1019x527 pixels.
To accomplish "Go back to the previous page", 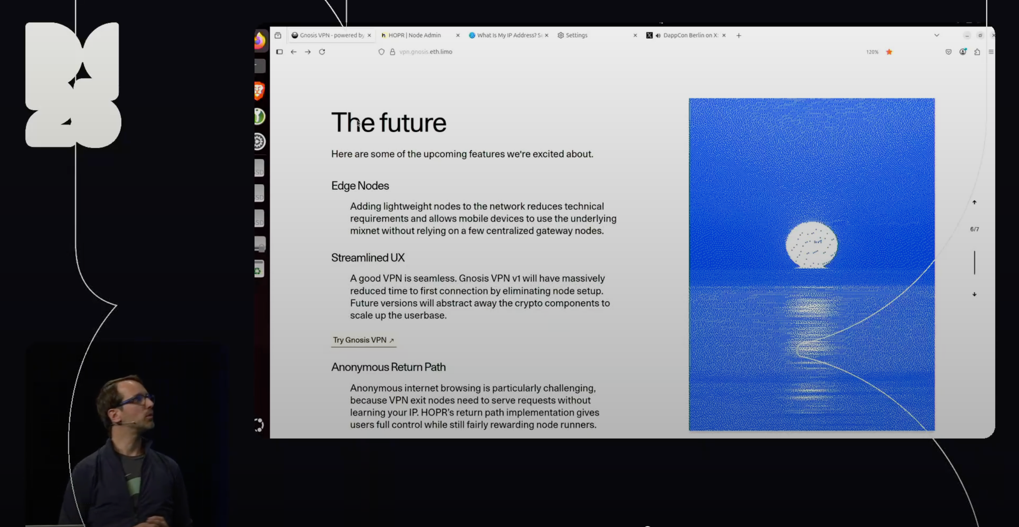I will [x=293, y=52].
